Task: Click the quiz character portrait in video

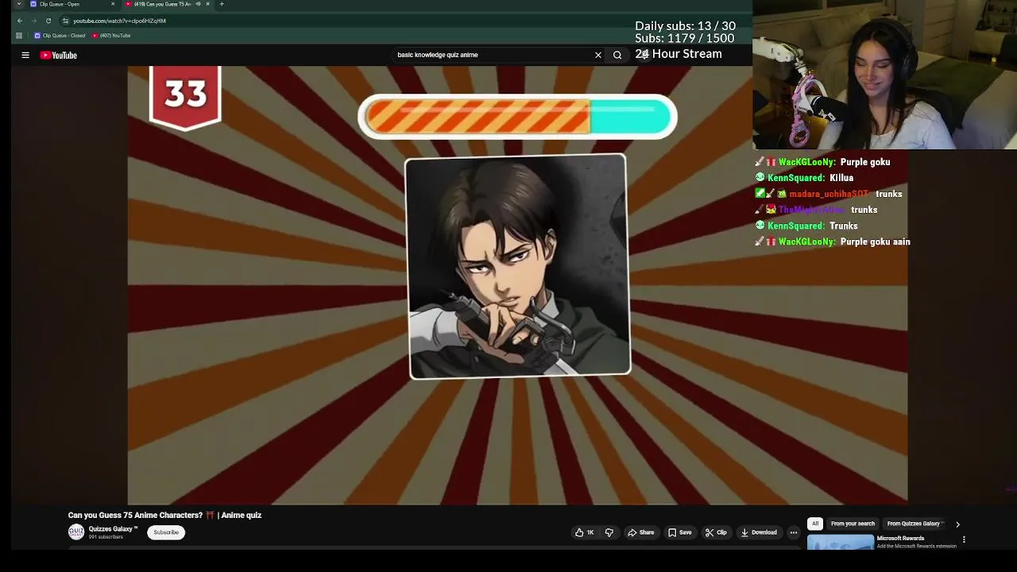Action: click(519, 267)
